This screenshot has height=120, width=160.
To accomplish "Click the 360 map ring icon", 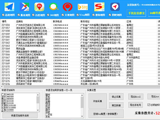I will 54,7.
